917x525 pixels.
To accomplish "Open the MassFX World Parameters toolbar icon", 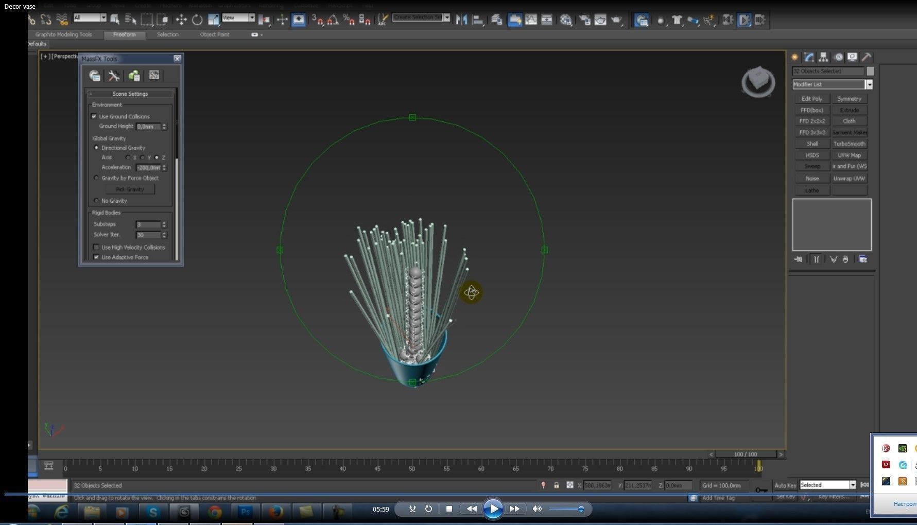I will [641, 20].
